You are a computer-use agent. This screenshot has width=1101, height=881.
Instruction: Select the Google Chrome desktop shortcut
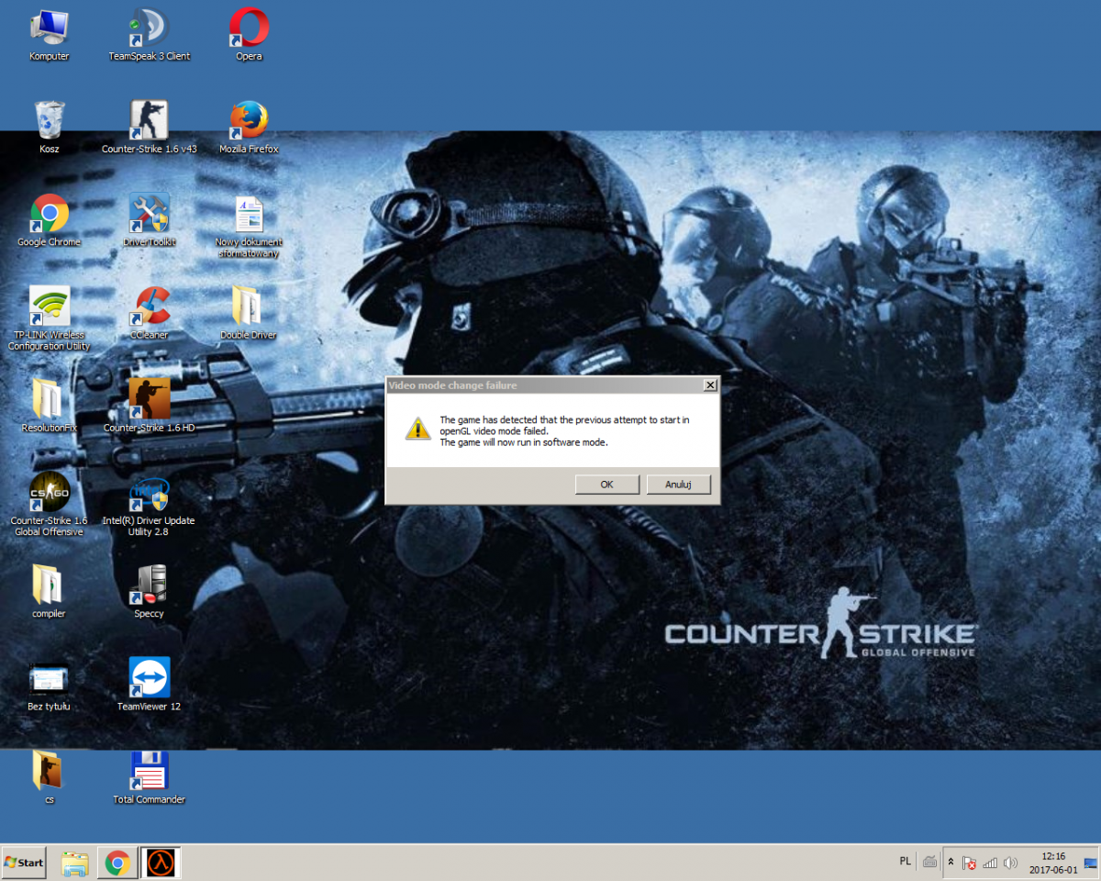click(50, 220)
